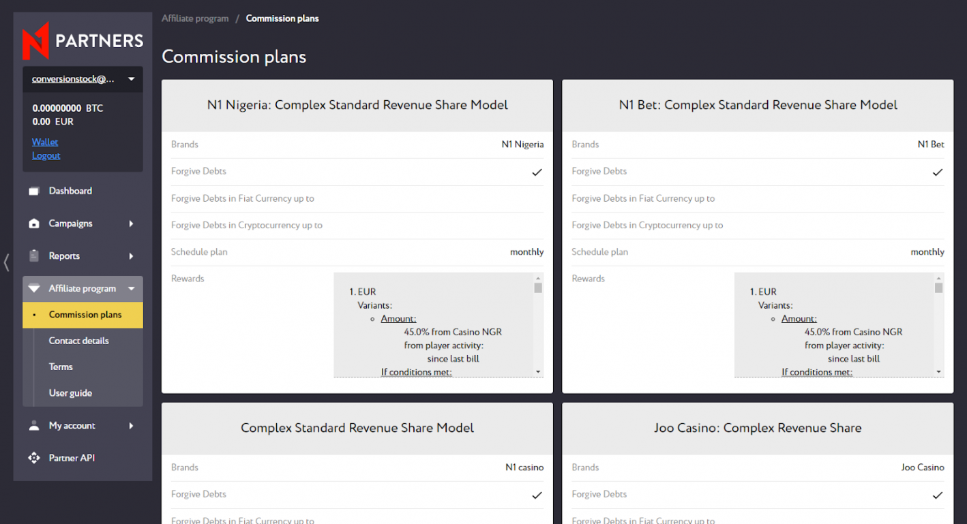Expand the Campaigns submenu arrow
Screen dimensions: 967x524
[131, 224]
